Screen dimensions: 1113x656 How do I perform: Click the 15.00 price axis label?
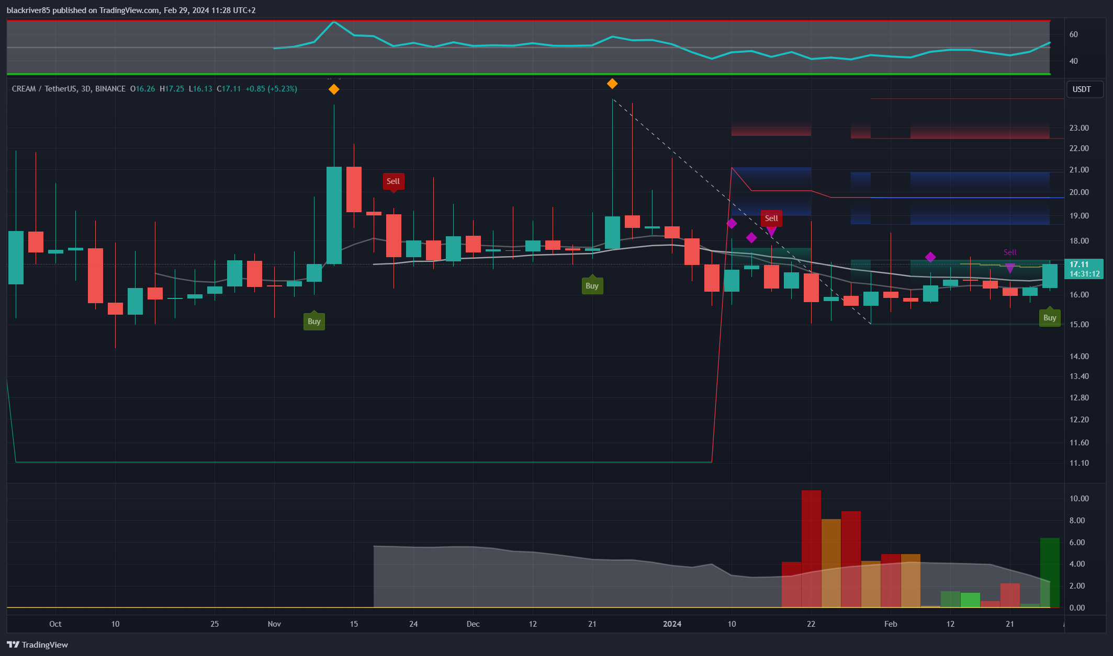click(x=1079, y=325)
